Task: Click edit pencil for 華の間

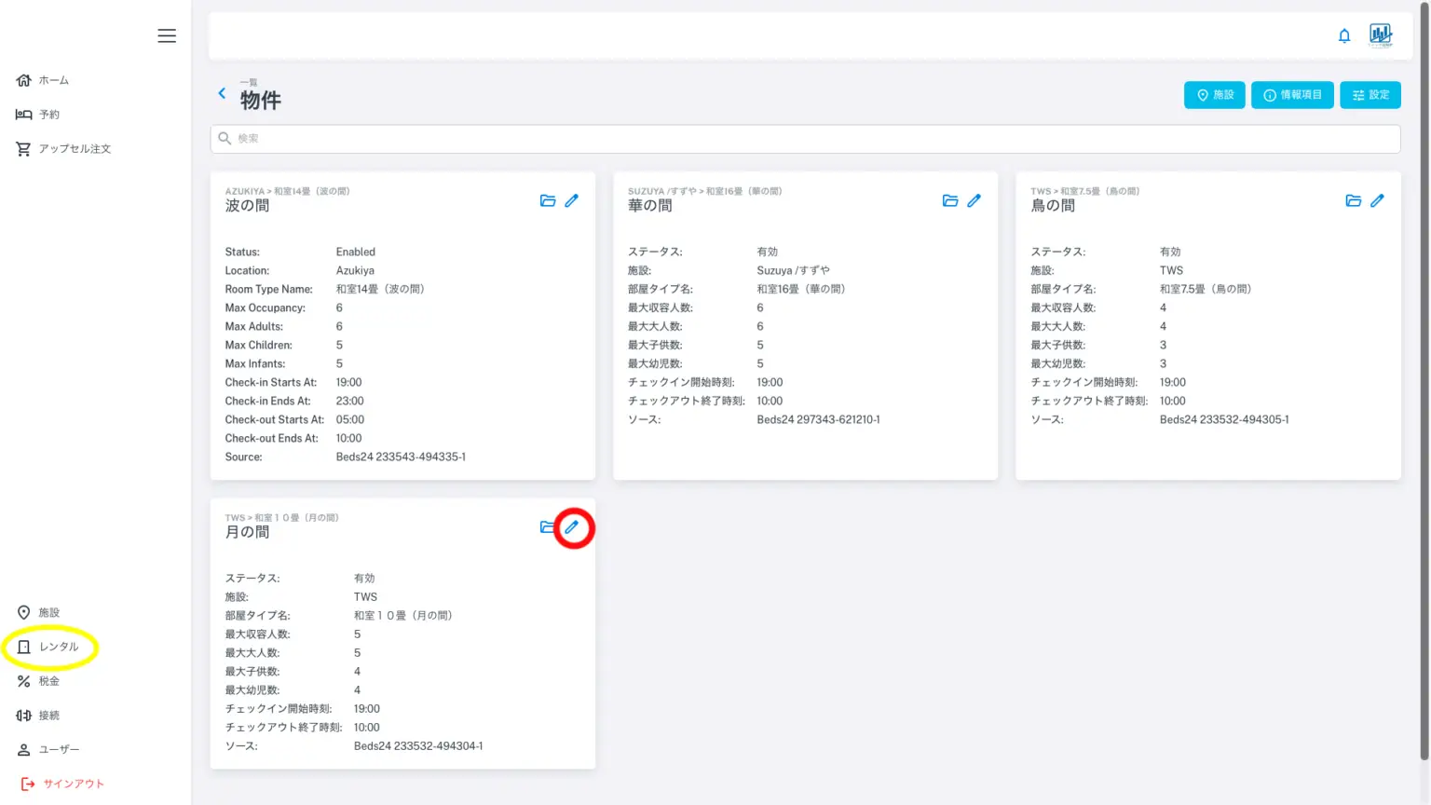Action: pos(974,200)
